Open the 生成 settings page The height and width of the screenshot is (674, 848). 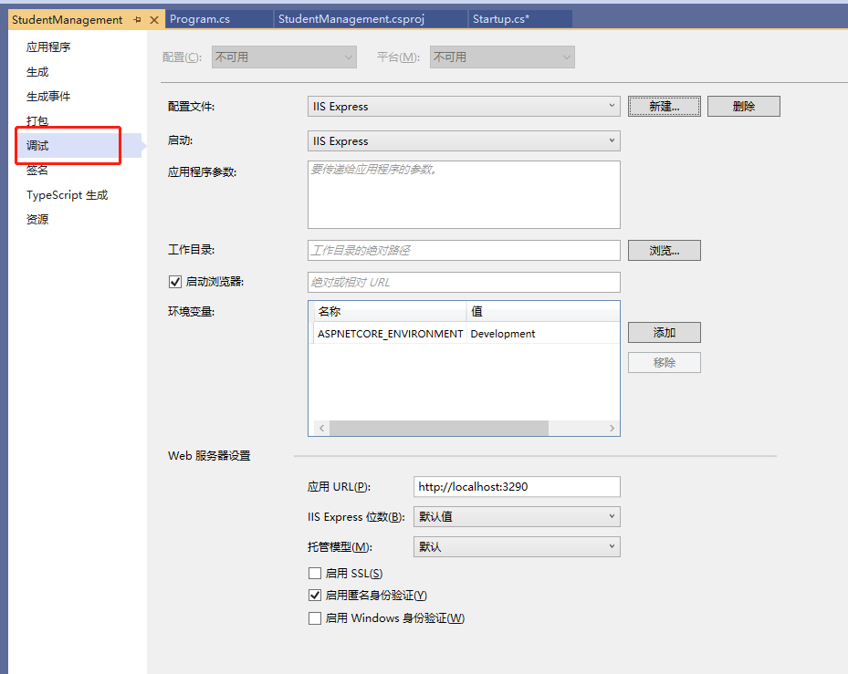(x=37, y=72)
